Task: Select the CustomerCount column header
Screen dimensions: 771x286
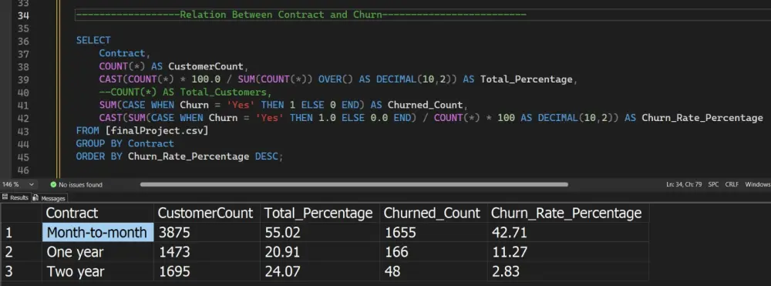Action: [207, 213]
